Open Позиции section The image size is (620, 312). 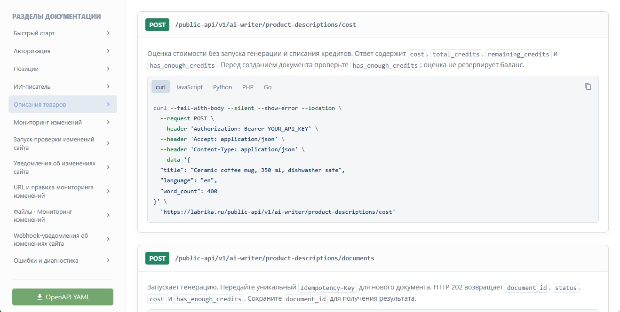point(63,69)
